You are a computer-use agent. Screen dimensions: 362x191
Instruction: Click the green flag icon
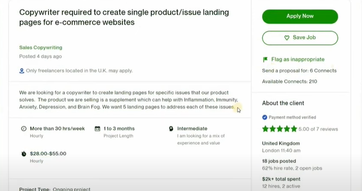(265, 59)
